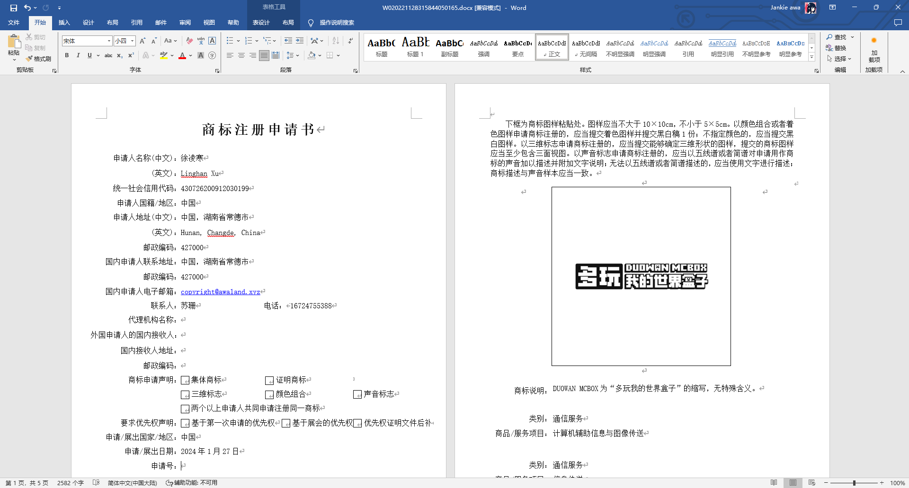
Task: Click the red font color swatch
Action: pos(182,55)
